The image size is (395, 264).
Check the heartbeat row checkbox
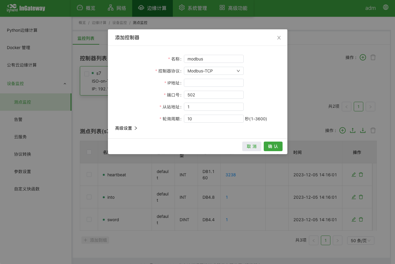click(89, 175)
